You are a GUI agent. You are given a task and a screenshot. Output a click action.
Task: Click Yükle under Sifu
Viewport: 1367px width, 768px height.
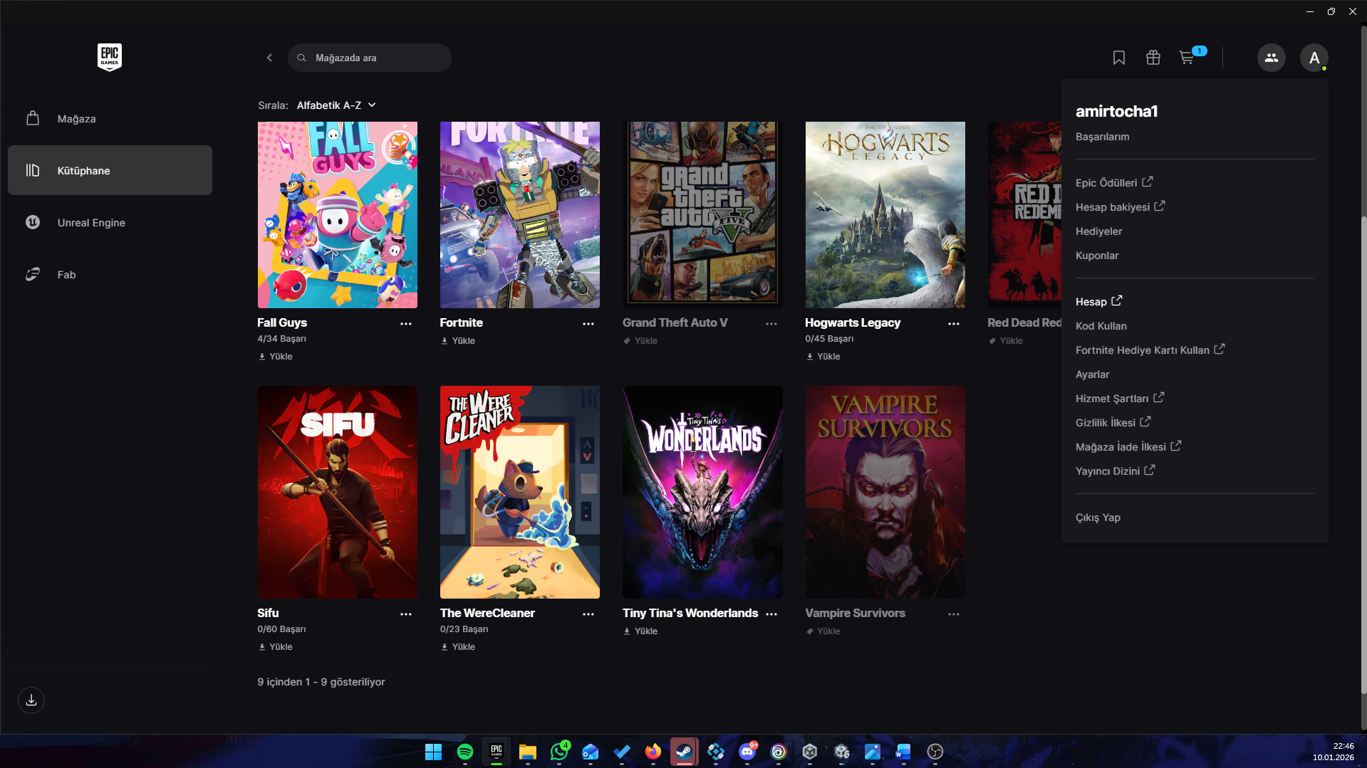coord(276,647)
